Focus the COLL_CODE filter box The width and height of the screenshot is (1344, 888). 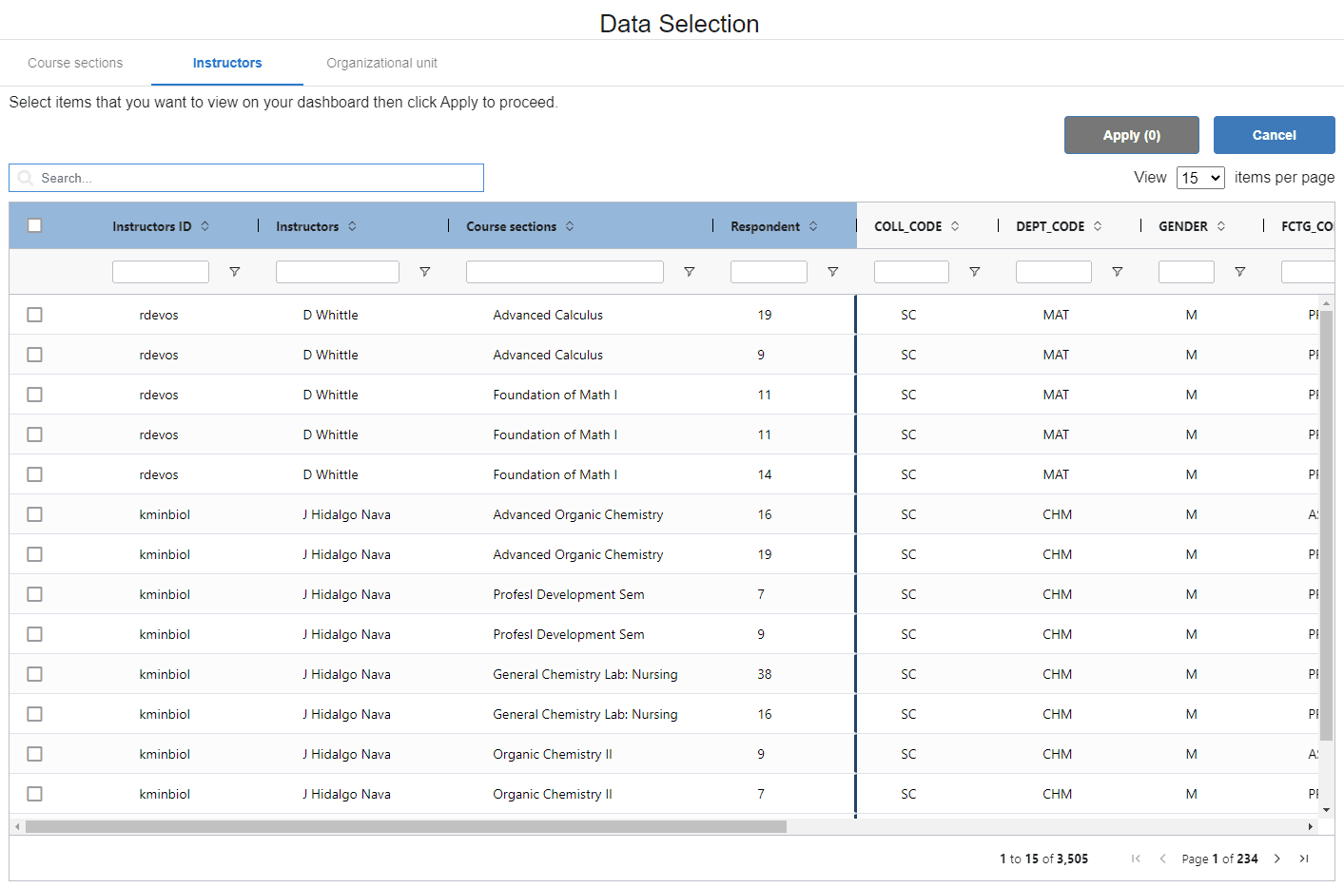coord(911,272)
